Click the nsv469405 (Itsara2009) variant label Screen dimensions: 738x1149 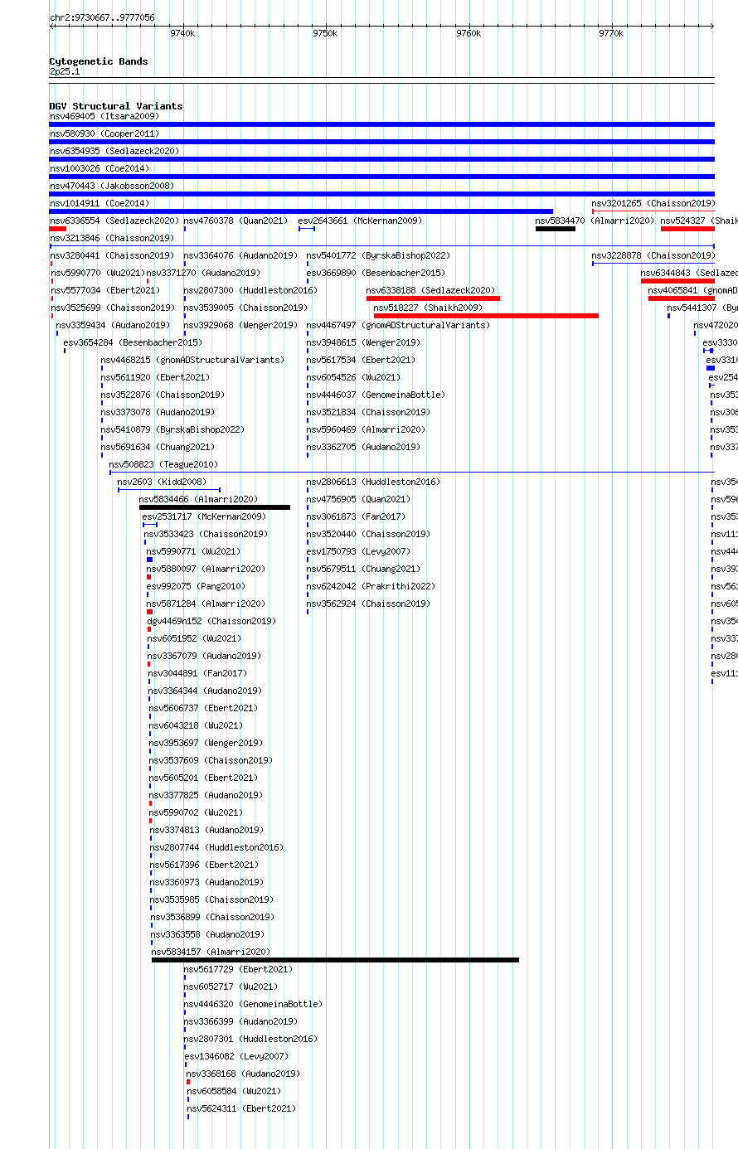104,116
